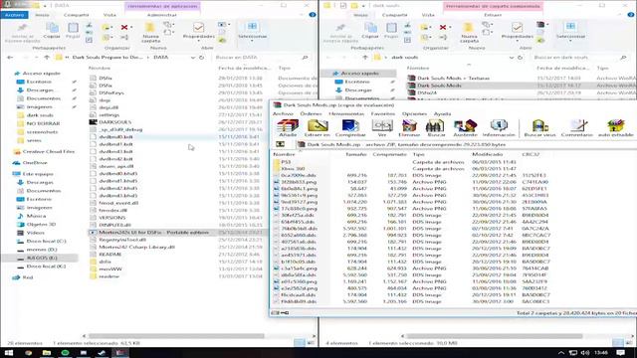Screen dimensions: 637x358
Task: Select Creative Cloud Files in the navigation pane
Action: 48,151
